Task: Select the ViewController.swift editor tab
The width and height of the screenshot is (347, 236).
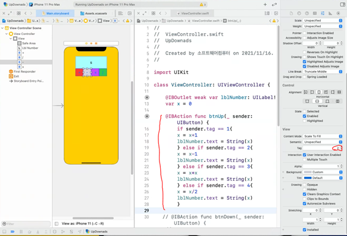Action: pos(193,14)
